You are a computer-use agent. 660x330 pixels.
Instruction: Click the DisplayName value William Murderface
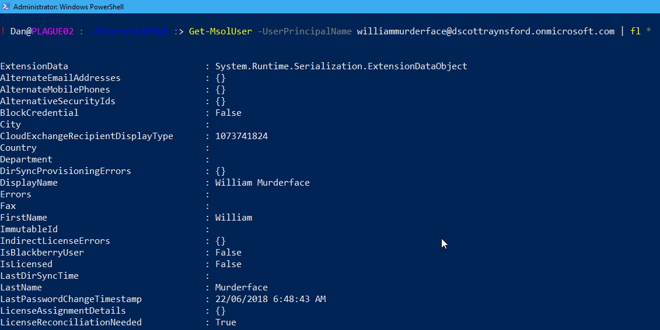click(x=262, y=183)
